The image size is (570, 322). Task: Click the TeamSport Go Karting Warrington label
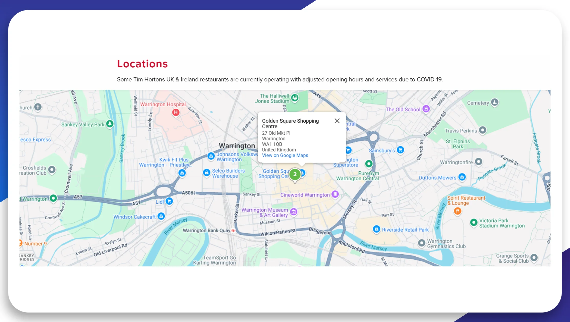pyautogui.click(x=215, y=260)
